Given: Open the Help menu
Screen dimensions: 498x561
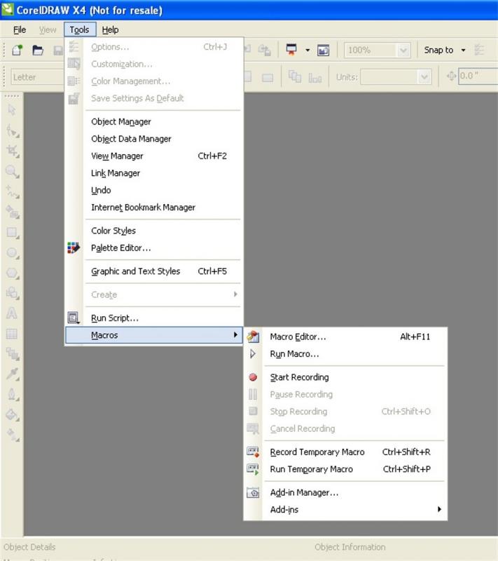Looking at the screenshot, I should coord(110,29).
